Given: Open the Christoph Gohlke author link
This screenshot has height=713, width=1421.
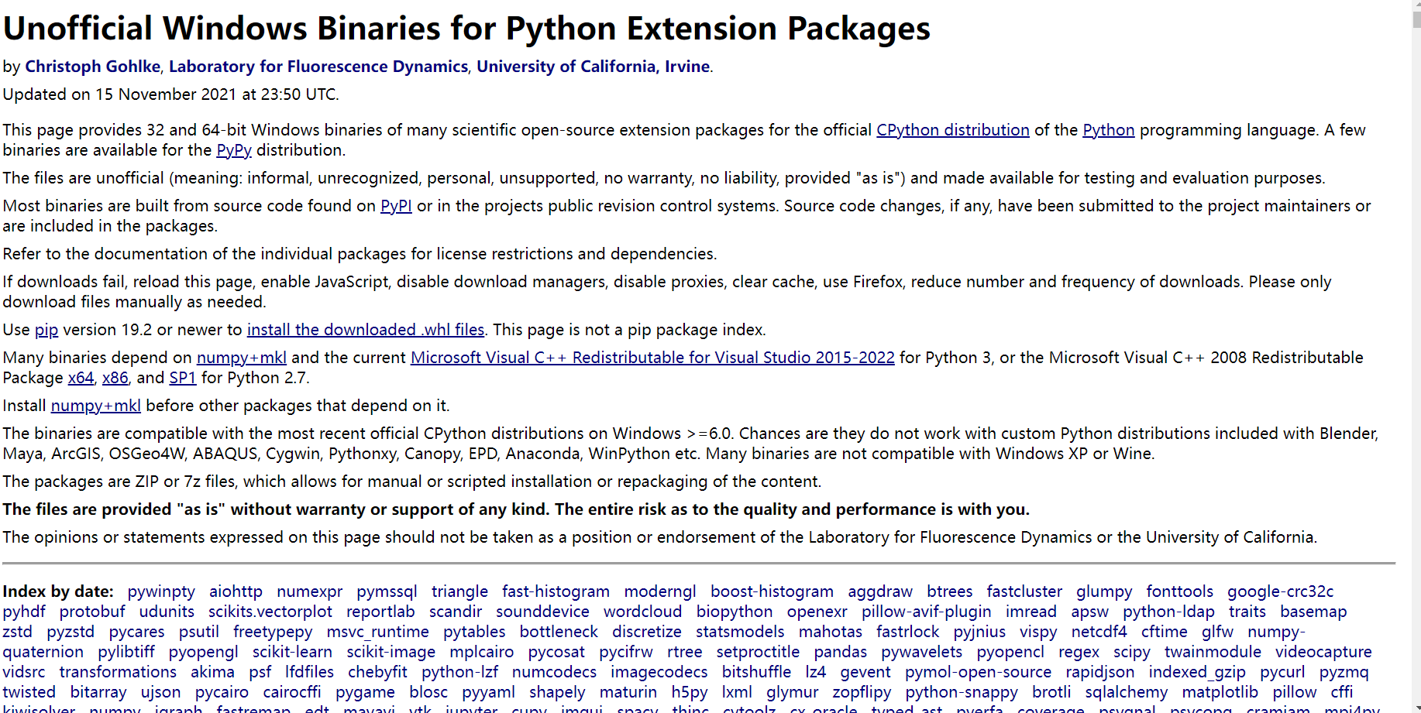Looking at the screenshot, I should [x=92, y=67].
